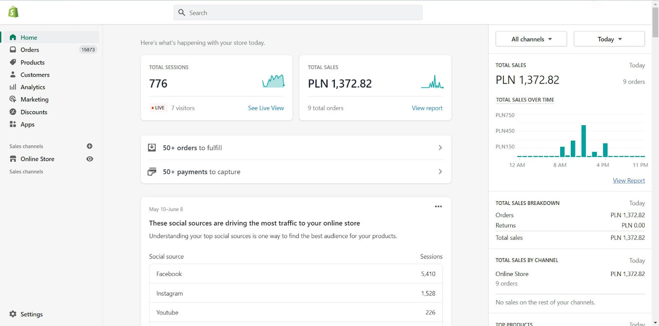The image size is (659, 326).
Task: Click the Discounts percent badge icon
Action: coord(13,112)
